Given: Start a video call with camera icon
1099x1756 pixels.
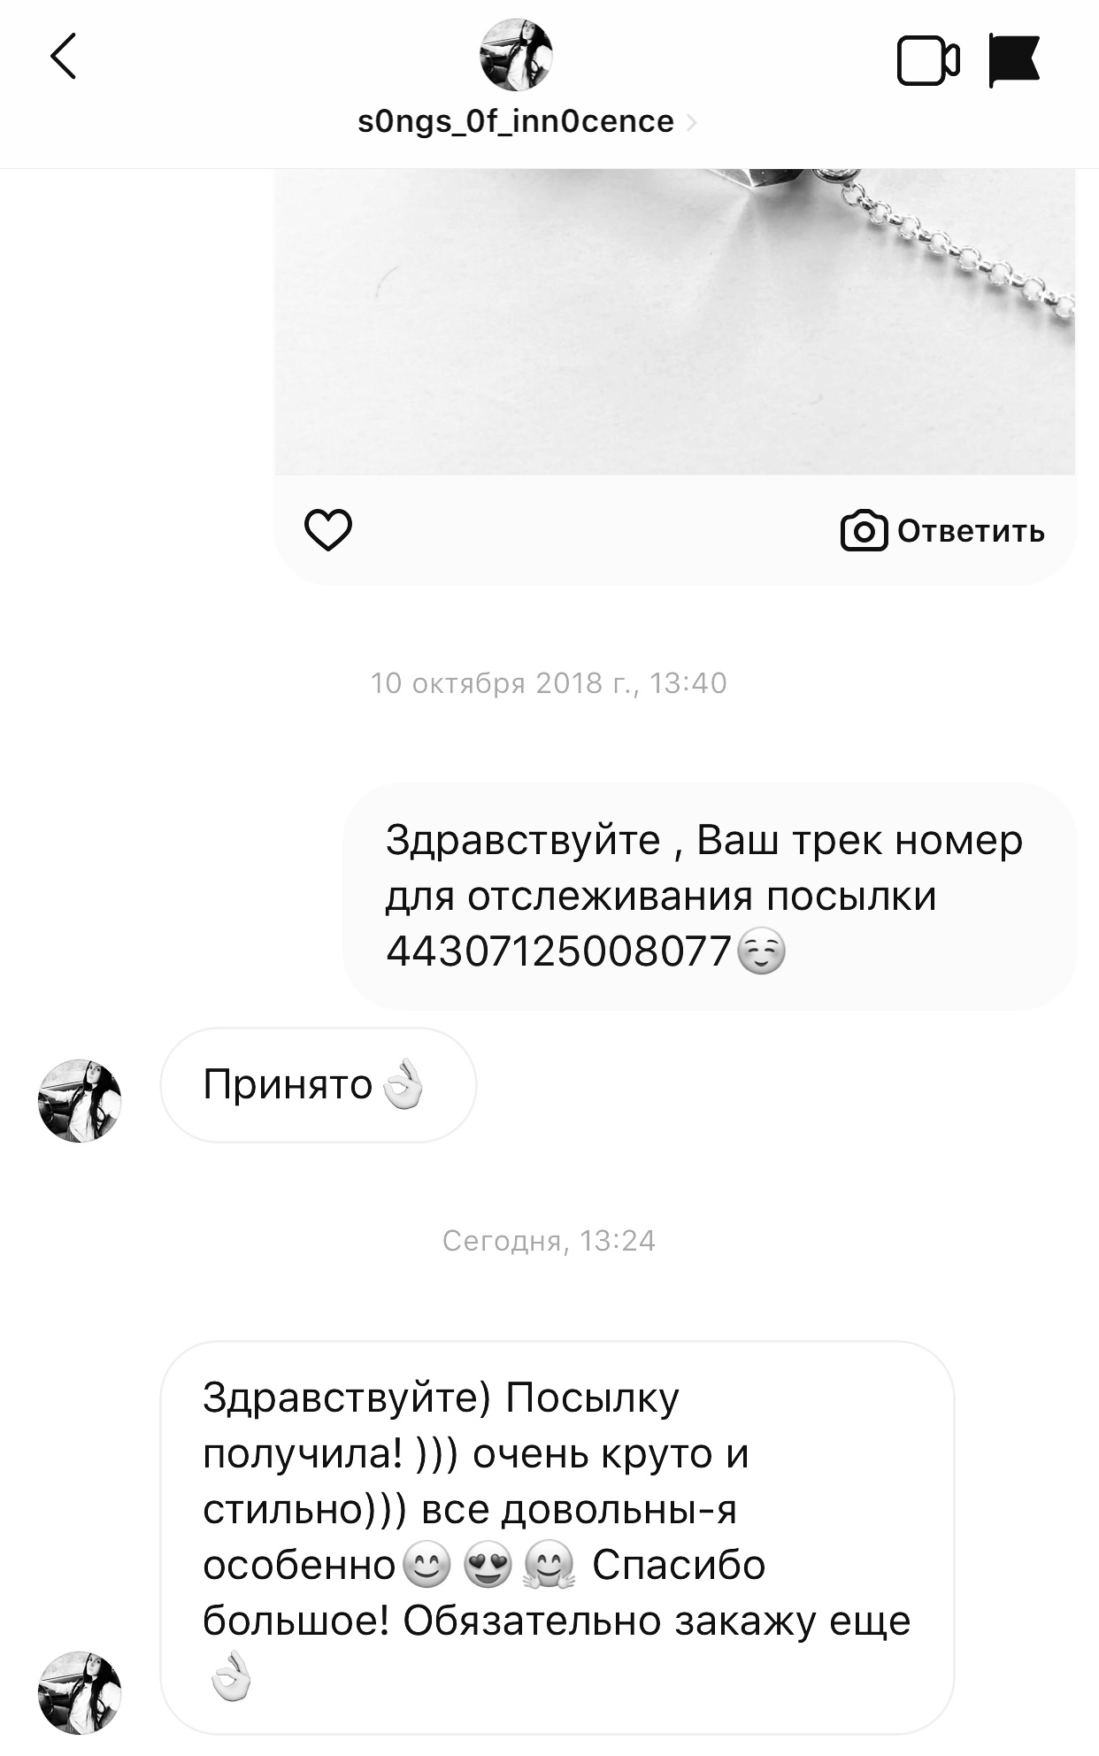Looking at the screenshot, I should point(927,60).
